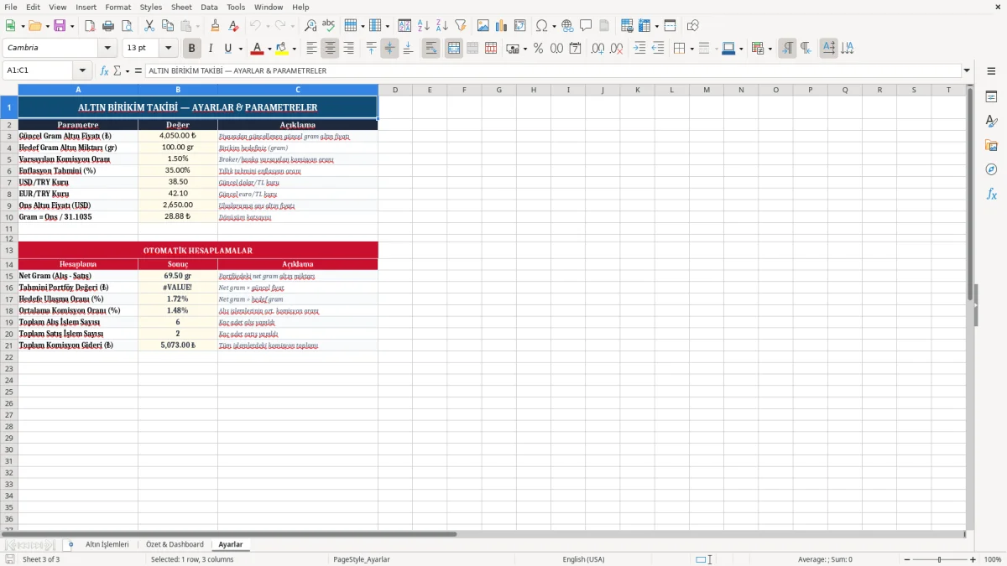Click the Insert Comment icon
Image resolution: width=1007 pixels, height=566 pixels.
point(586,26)
